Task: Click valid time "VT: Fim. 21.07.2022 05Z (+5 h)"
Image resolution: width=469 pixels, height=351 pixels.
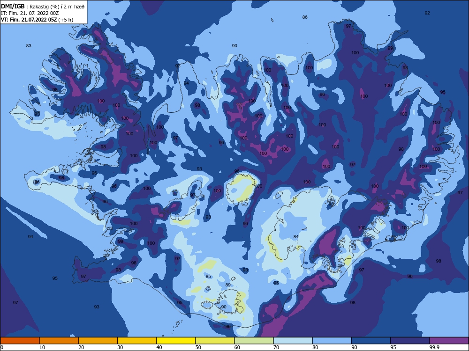Action: click(x=37, y=20)
